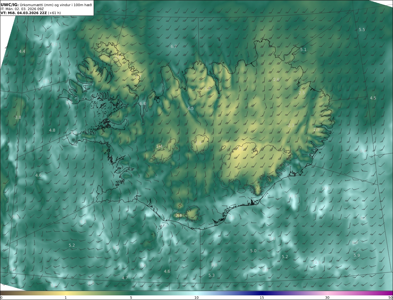The width and height of the screenshot is (393, 300).
Task: Select the 2.5 value label on the map
Action: click(x=302, y=93)
